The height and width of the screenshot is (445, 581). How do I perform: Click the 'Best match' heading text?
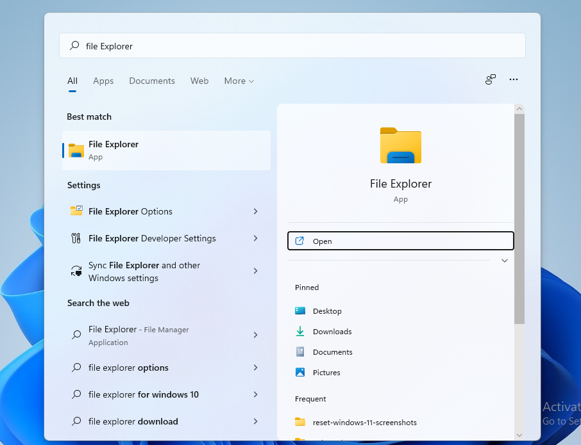(89, 117)
